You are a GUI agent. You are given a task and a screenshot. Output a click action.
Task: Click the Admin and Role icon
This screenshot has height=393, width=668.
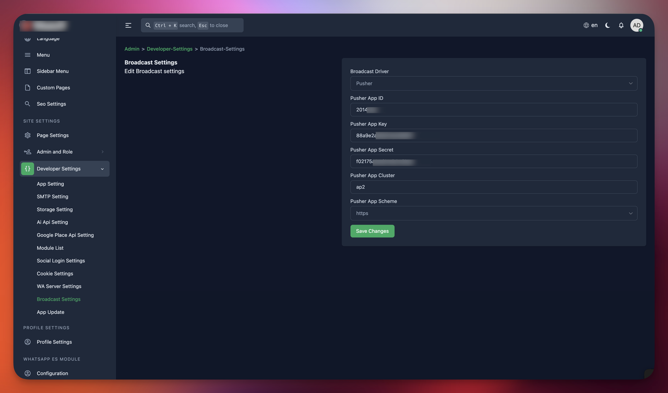(x=28, y=152)
